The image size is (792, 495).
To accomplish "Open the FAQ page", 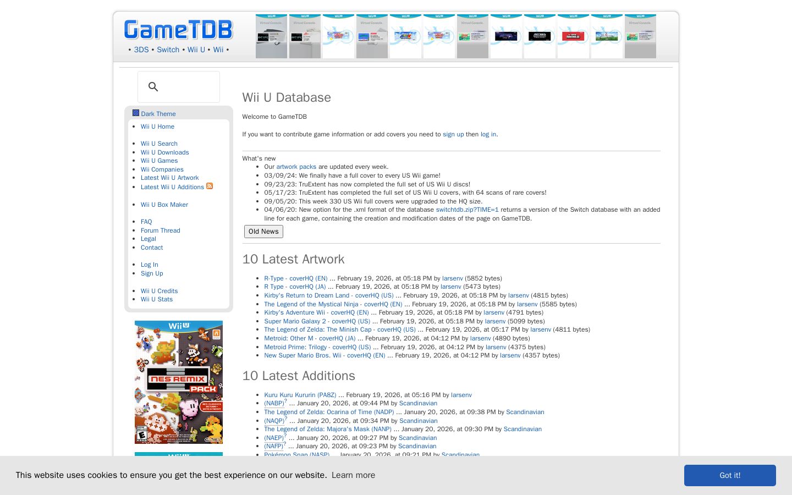I will pyautogui.click(x=146, y=222).
